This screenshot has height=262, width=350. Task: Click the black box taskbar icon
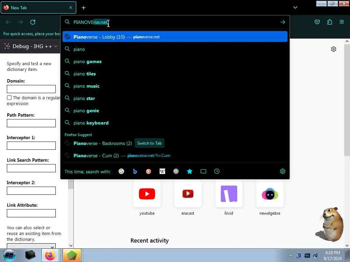point(30,255)
